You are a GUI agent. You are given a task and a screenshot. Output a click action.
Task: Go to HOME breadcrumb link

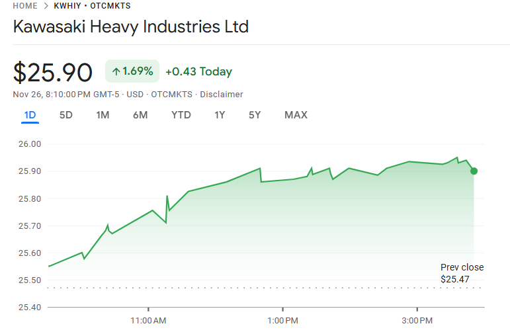pyautogui.click(x=25, y=6)
